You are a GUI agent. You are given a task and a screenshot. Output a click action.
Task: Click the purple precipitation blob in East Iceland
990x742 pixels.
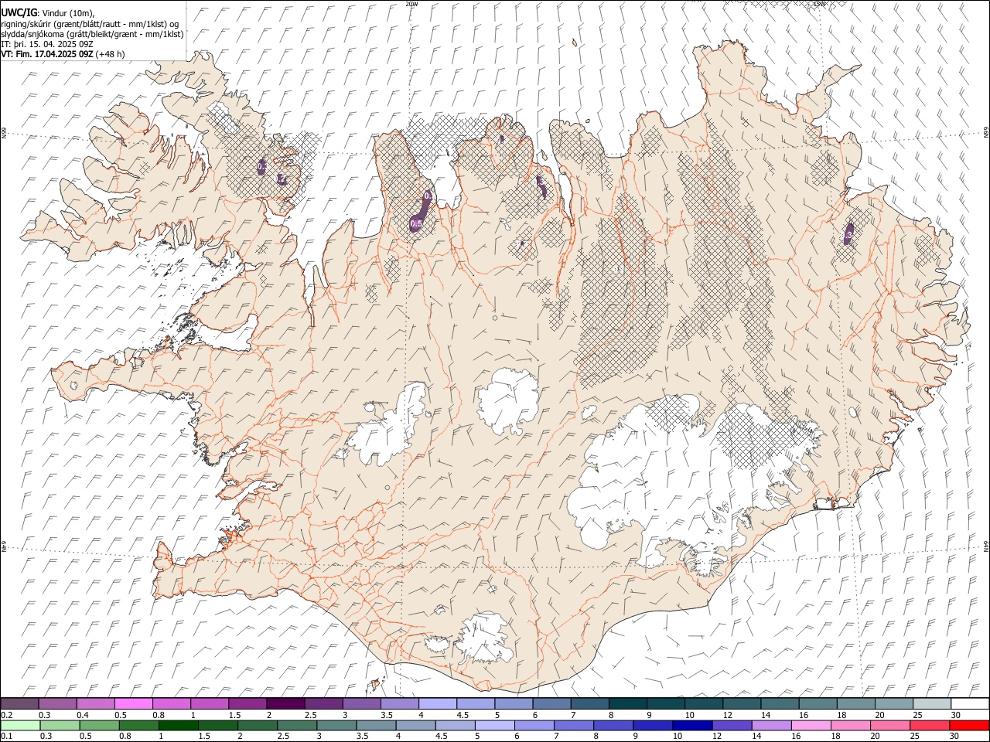pyautogui.click(x=848, y=233)
